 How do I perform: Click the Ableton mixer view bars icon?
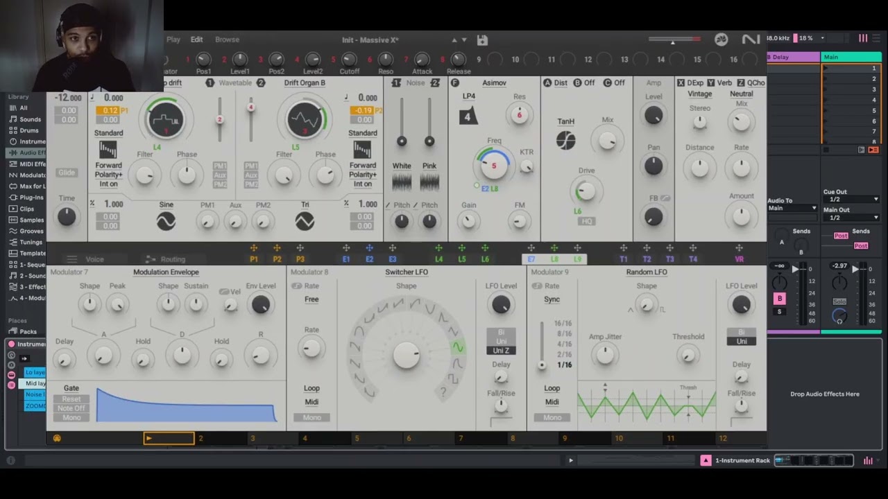pyautogui.click(x=868, y=460)
